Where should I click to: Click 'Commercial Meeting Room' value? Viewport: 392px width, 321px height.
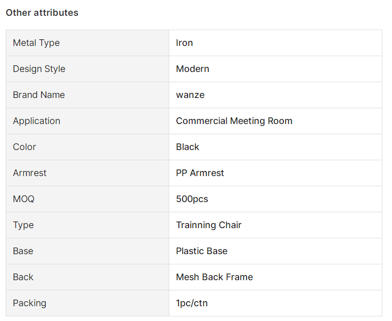(234, 121)
